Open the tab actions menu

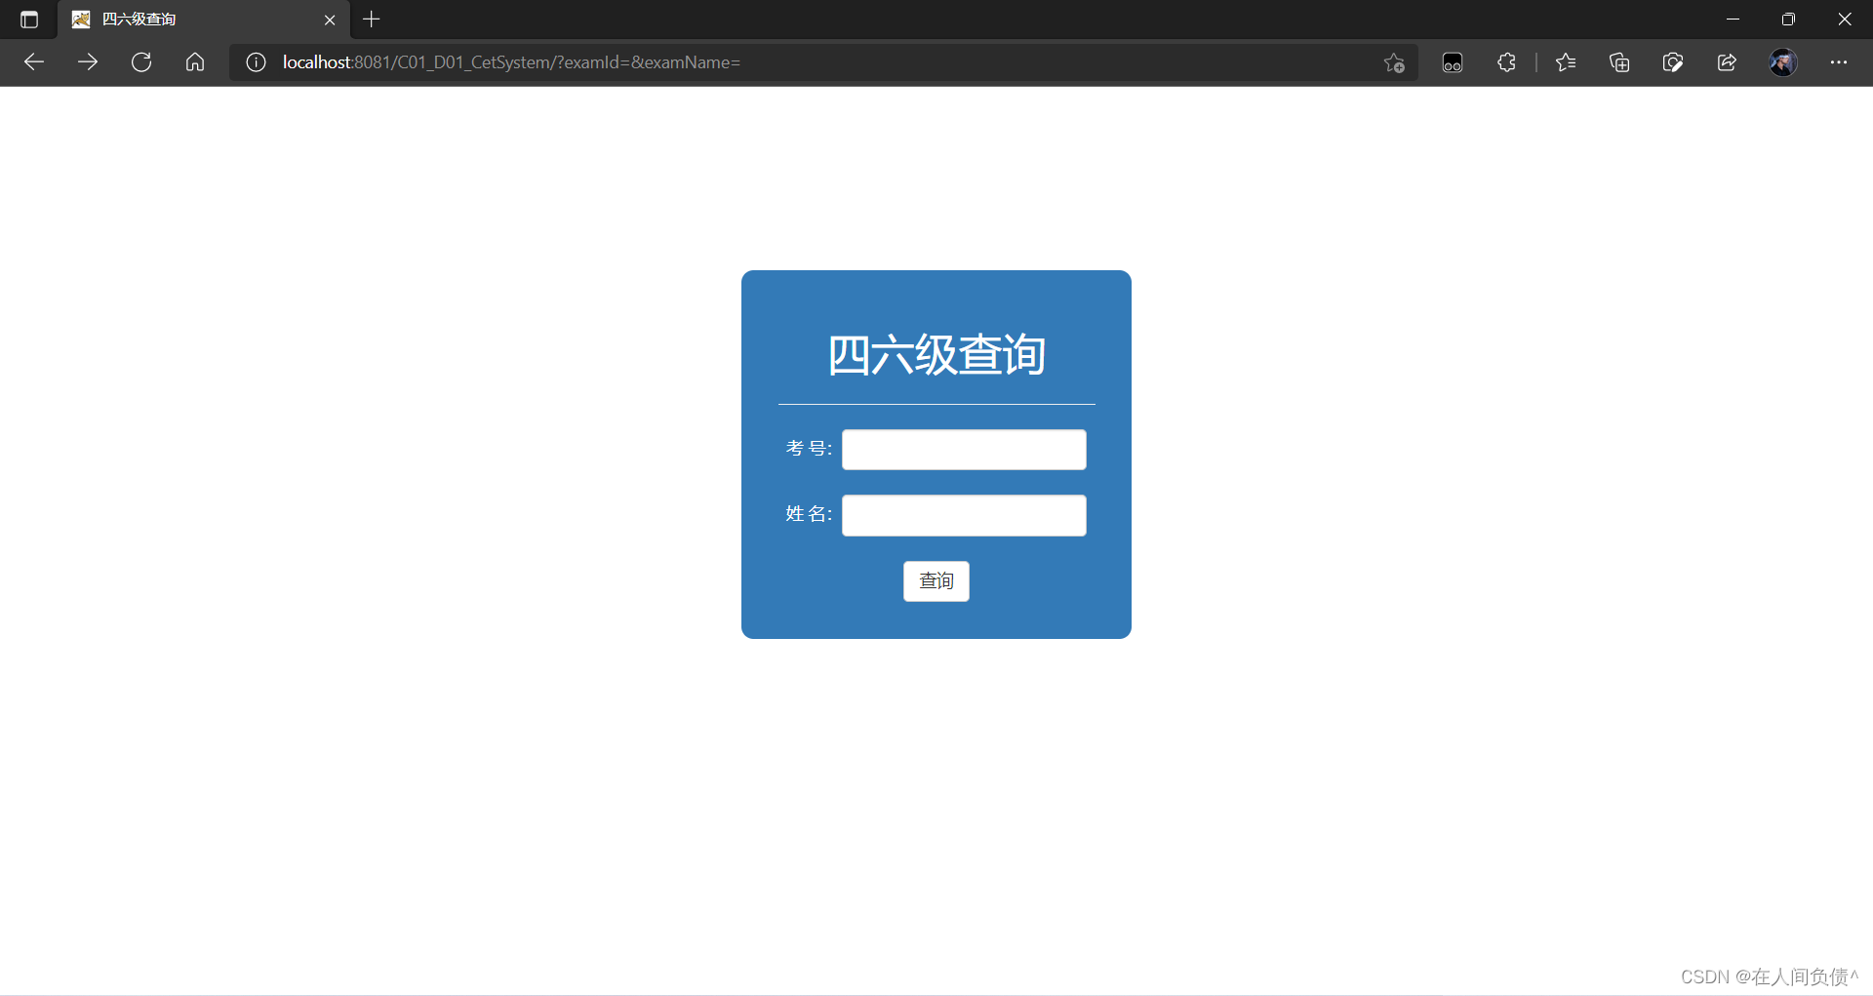tap(27, 19)
